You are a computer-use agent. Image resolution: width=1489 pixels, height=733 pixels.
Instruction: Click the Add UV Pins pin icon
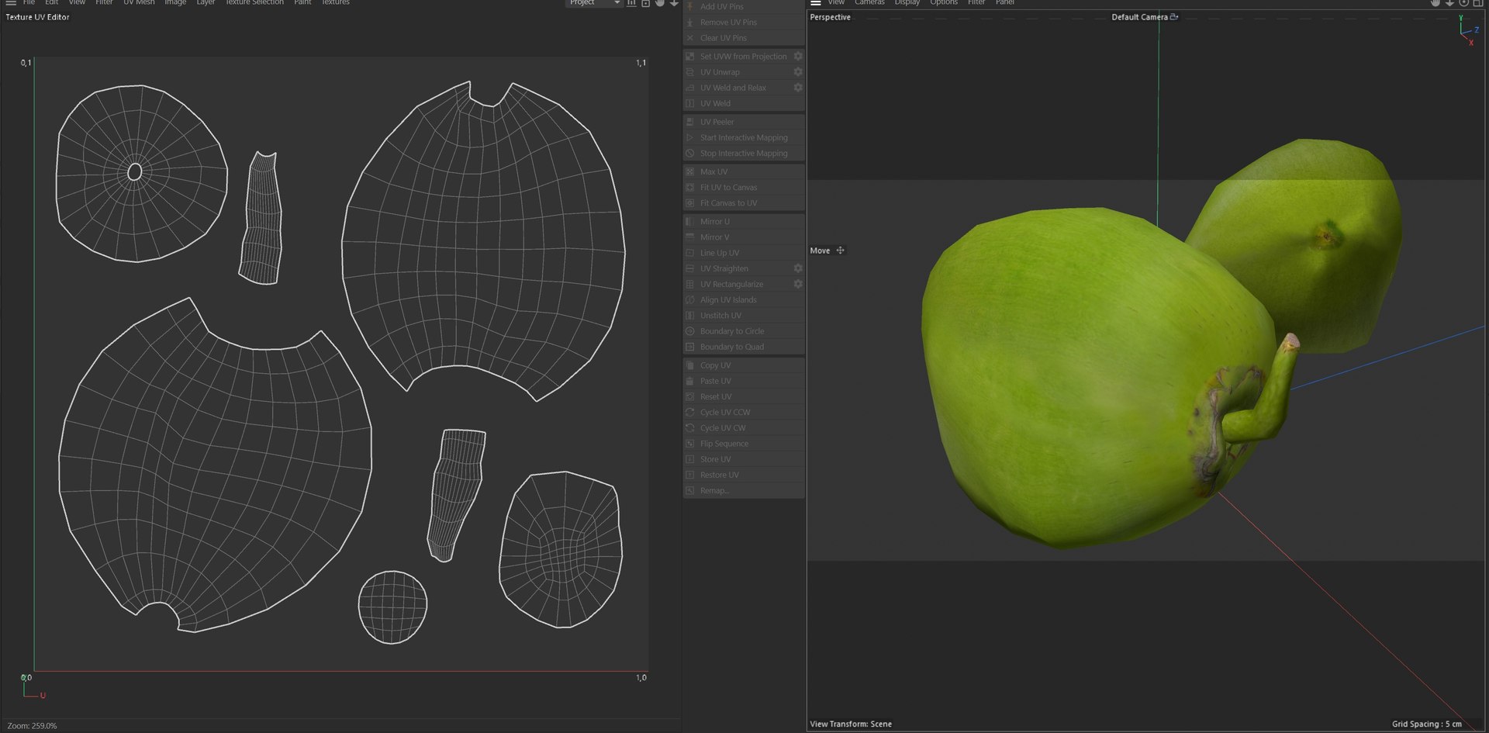click(x=690, y=6)
